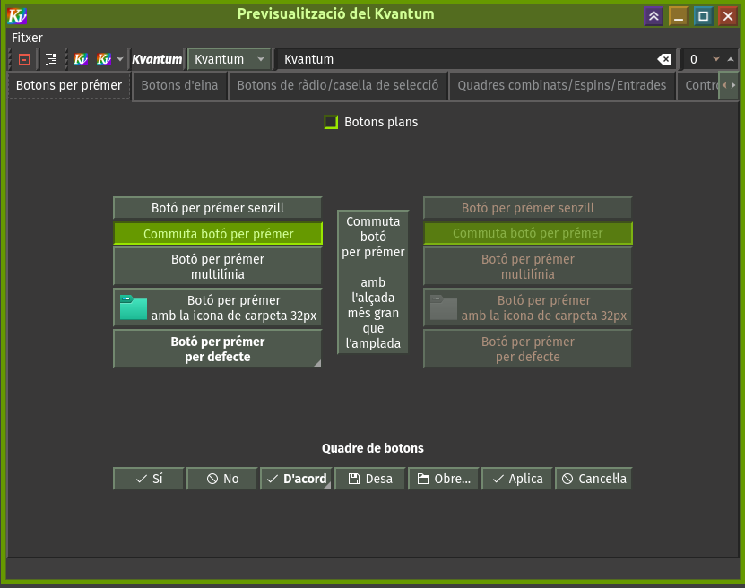This screenshot has height=588, width=745.
Task: Shade the window with double-chevron title button
Action: click(x=654, y=16)
